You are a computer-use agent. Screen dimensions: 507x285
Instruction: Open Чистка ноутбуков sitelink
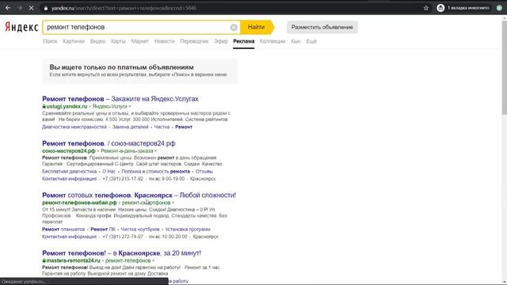(x=140, y=230)
